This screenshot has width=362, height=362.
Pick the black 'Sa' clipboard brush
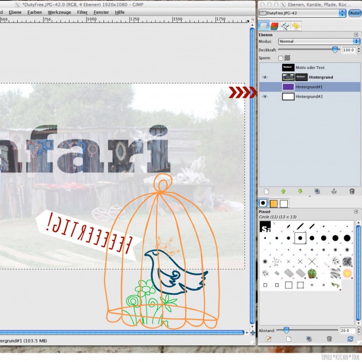(x=265, y=227)
